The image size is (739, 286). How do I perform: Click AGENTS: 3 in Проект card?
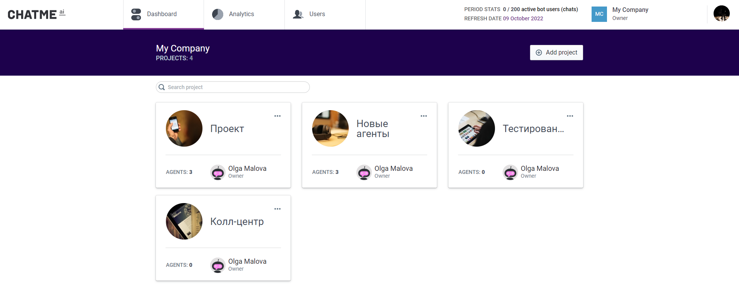pyautogui.click(x=179, y=172)
